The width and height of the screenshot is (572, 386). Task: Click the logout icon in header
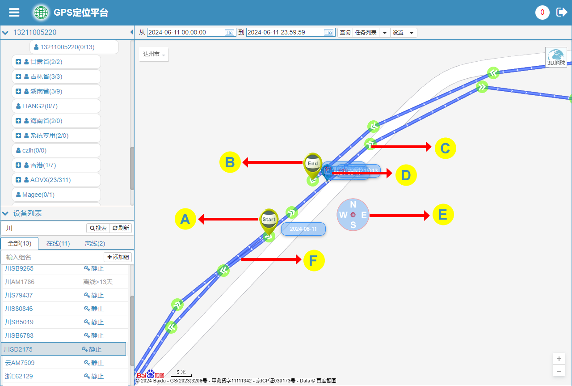(x=561, y=13)
